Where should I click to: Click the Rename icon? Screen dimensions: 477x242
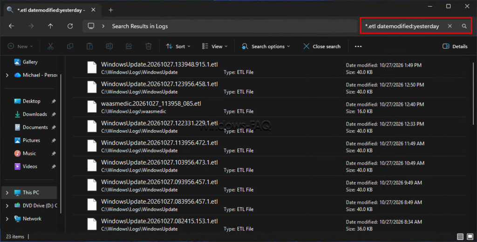pos(109,46)
